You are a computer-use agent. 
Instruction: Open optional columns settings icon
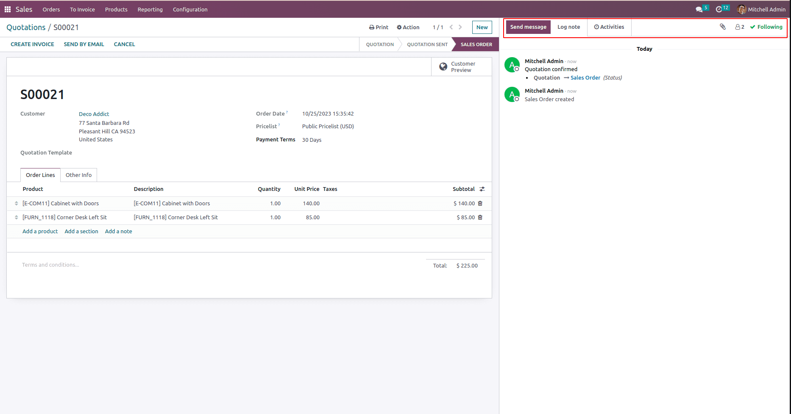482,189
